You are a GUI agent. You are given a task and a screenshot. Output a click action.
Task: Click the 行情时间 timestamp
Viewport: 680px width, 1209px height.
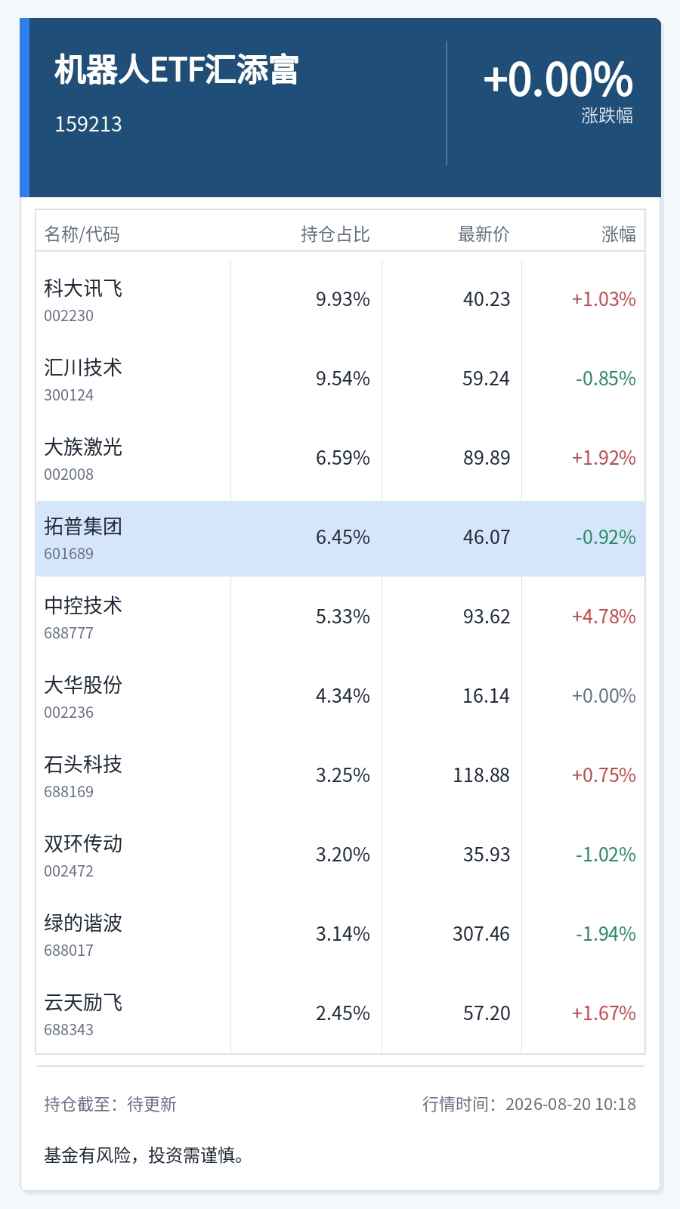pos(529,1104)
